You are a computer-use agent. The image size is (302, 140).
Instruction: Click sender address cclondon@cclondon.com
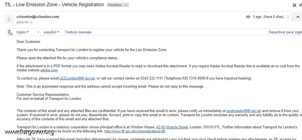[38, 17]
